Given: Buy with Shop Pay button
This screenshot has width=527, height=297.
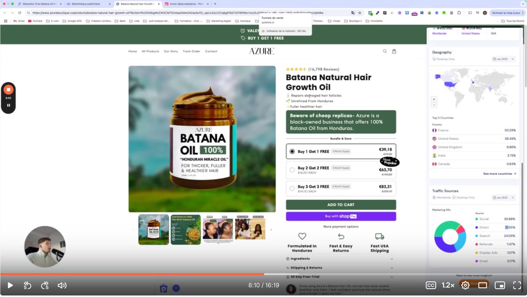Looking at the screenshot, I should [x=341, y=216].
